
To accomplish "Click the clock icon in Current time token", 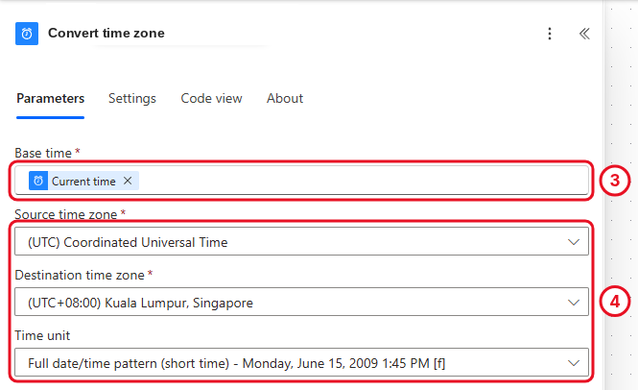I will point(38,181).
